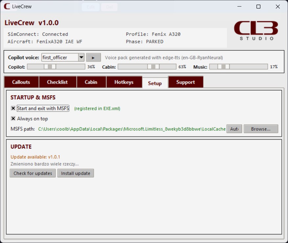Image resolution: width=288 pixels, height=243 pixels.
Task: Change the Music volume slider
Action: (x=224, y=66)
